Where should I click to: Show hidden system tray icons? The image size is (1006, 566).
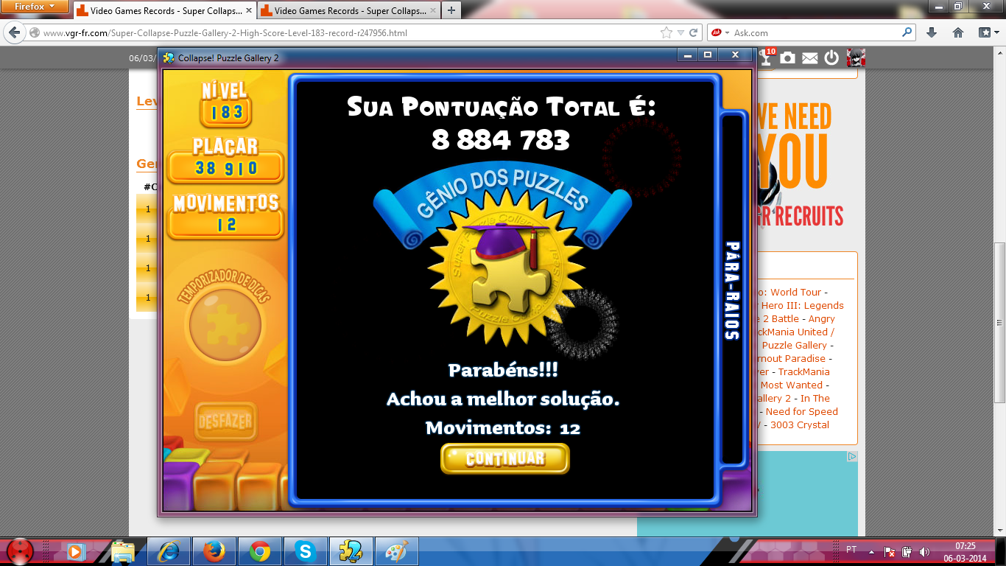click(x=872, y=551)
